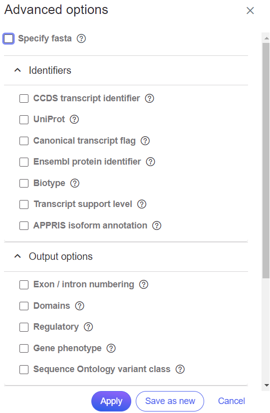270x413 pixels.
Task: Close the Advanced options dialog
Action: click(250, 10)
